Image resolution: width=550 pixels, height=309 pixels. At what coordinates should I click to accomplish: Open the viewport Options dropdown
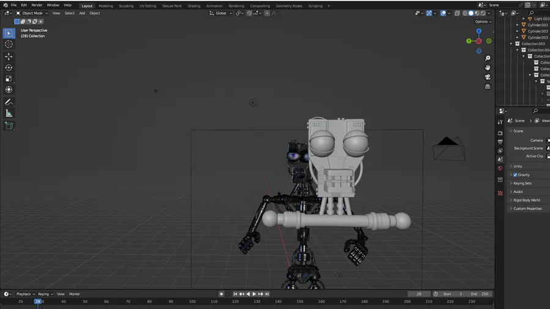(483, 22)
